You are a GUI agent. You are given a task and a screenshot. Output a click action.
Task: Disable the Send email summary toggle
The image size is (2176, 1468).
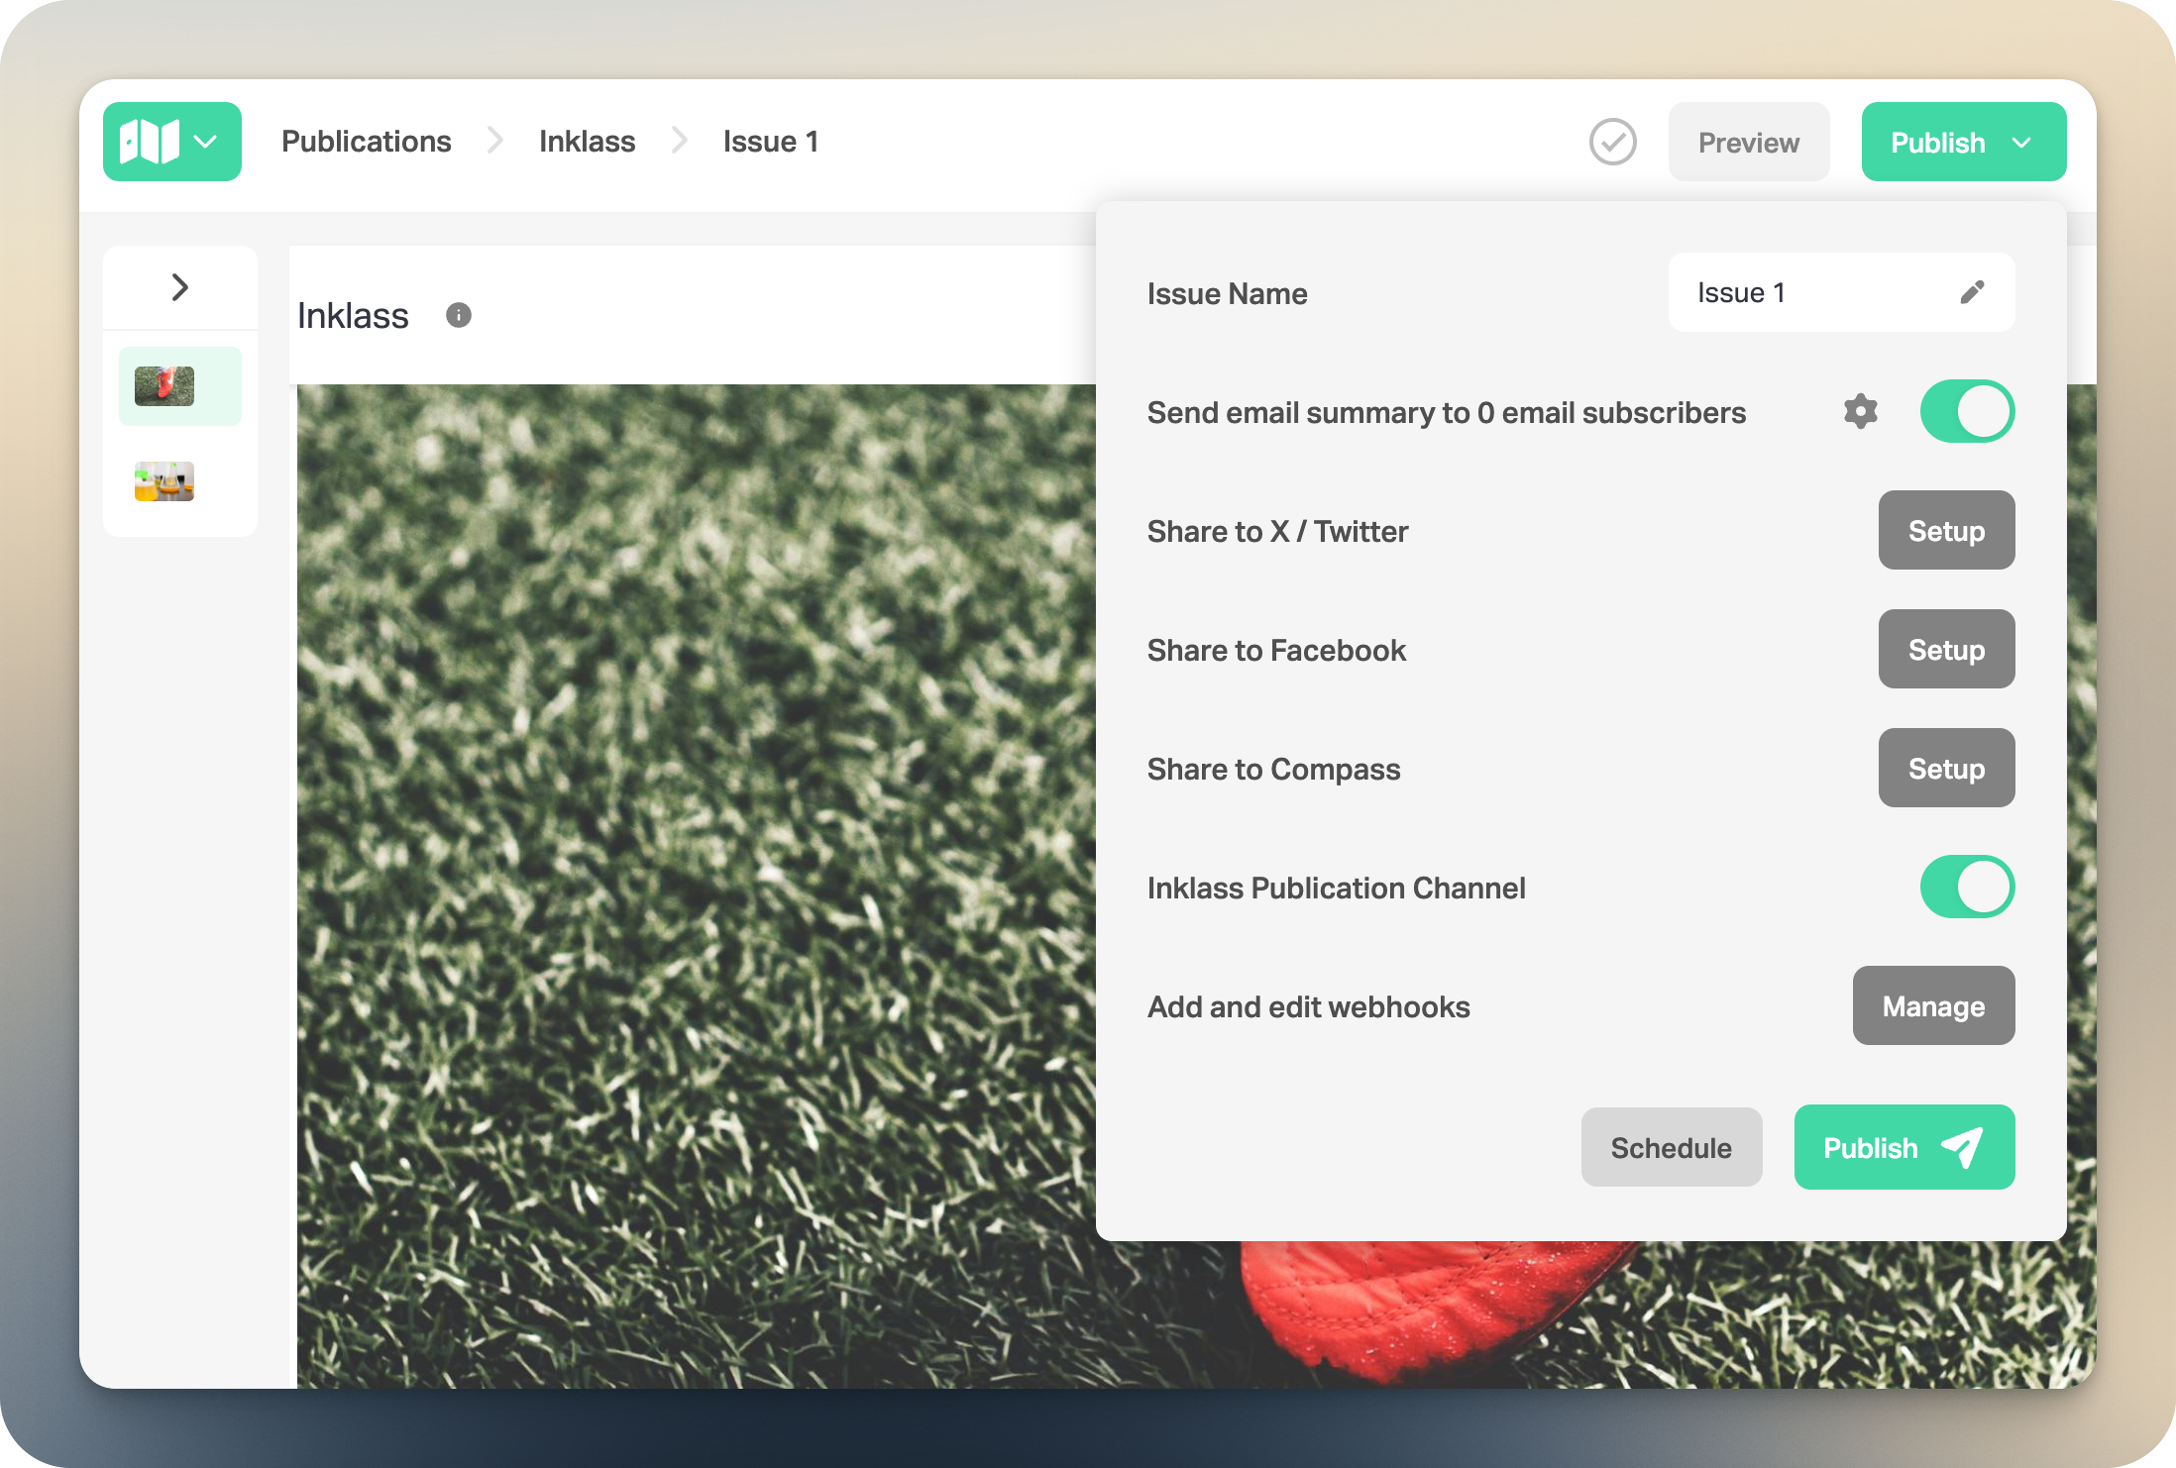coord(1967,410)
